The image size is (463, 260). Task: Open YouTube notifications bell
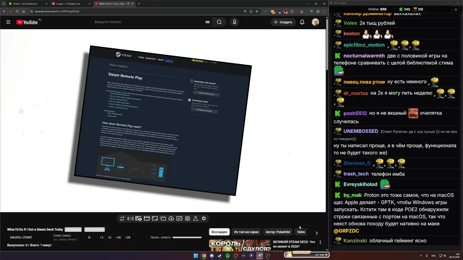[302, 22]
